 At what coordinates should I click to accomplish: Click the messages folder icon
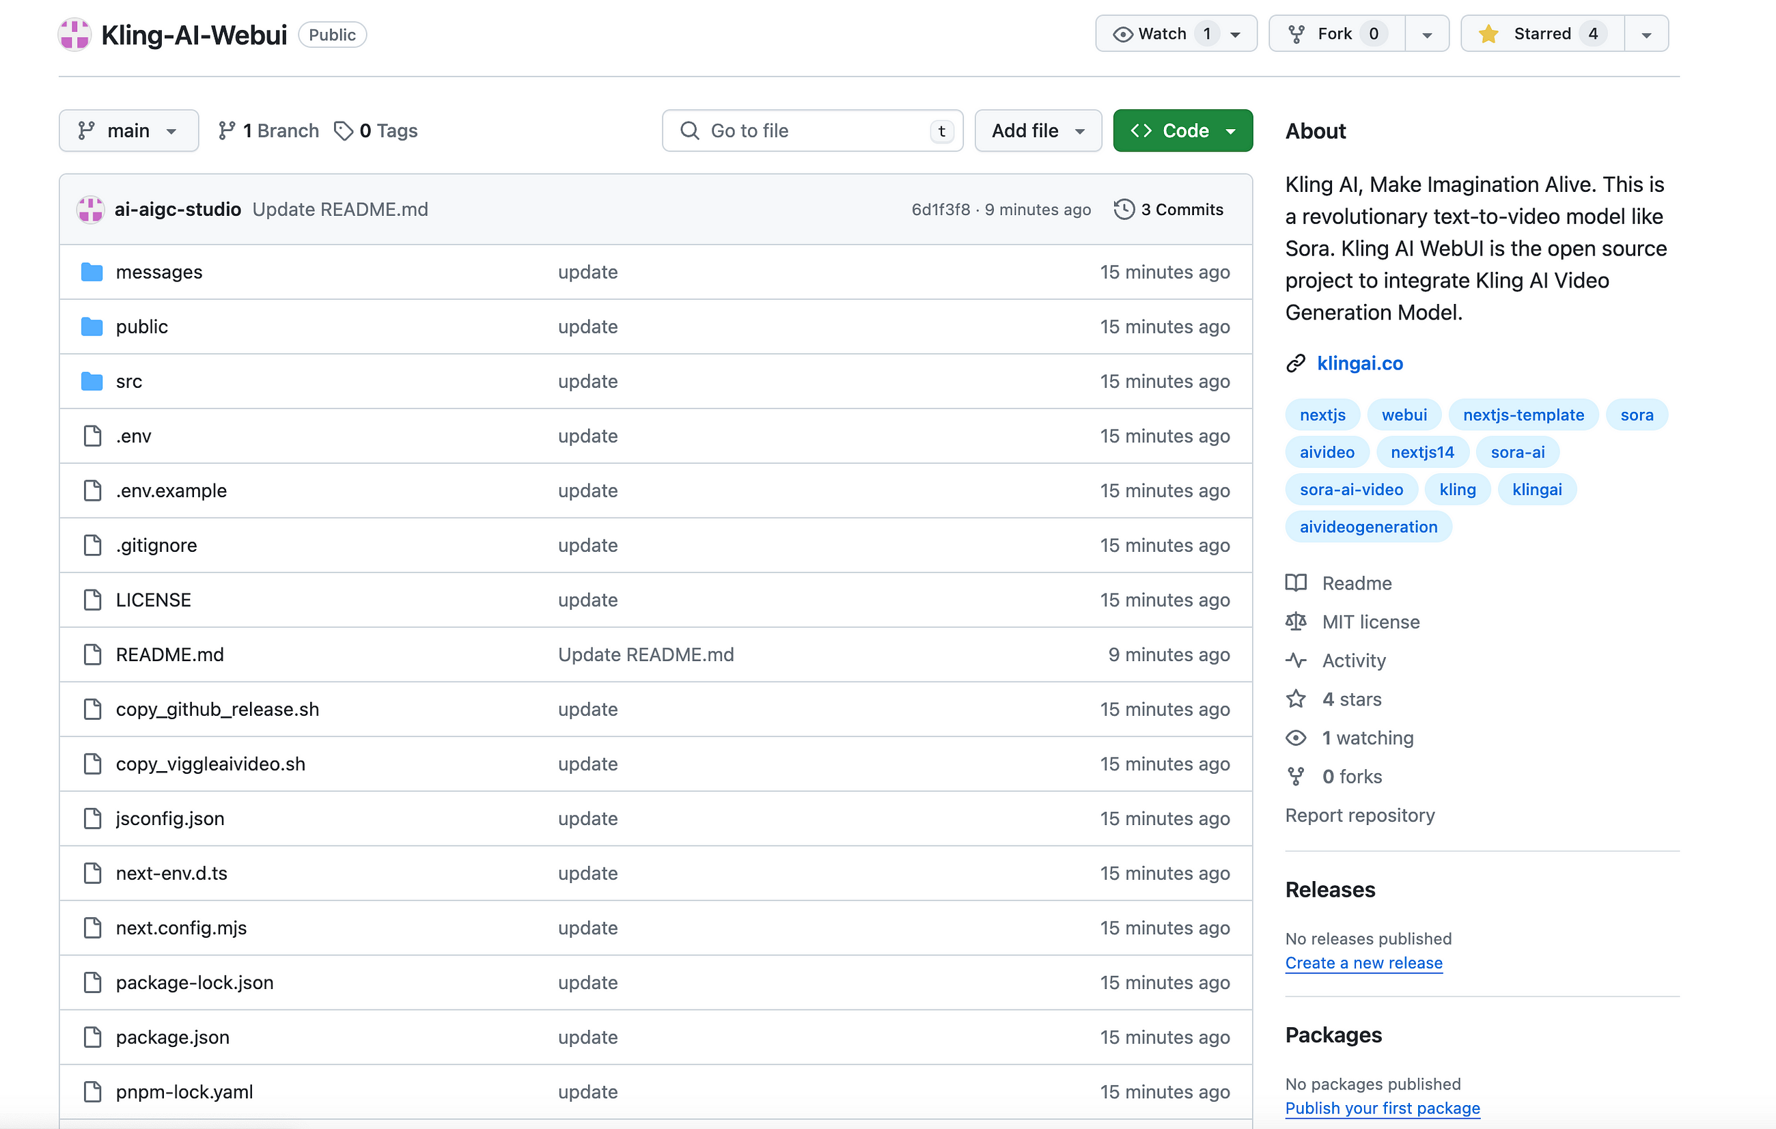coord(92,272)
